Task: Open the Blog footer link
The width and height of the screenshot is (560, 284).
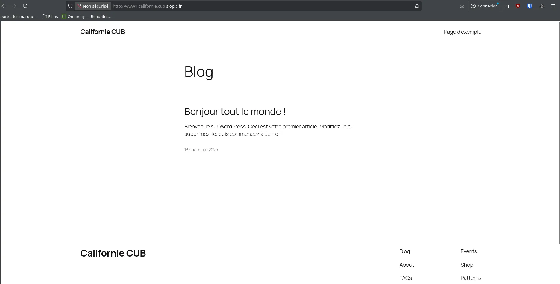Action: click(404, 251)
